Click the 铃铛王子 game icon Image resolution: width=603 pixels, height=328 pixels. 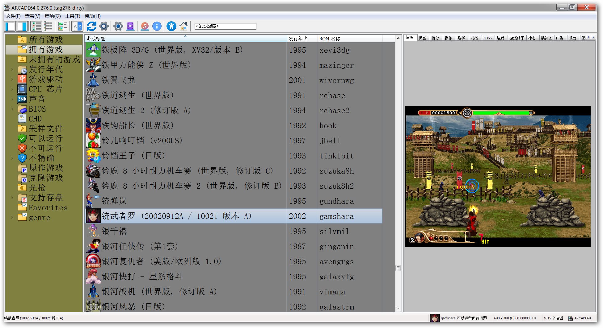93,156
